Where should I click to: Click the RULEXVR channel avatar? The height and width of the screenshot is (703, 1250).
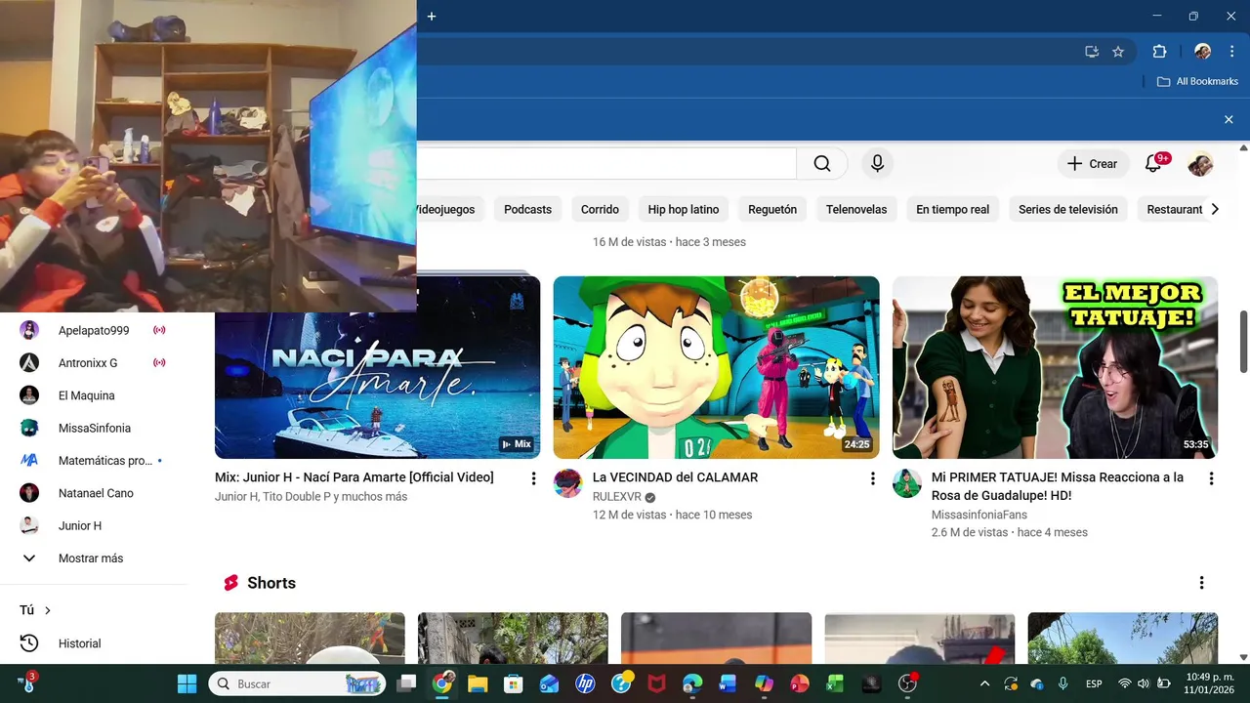(567, 483)
